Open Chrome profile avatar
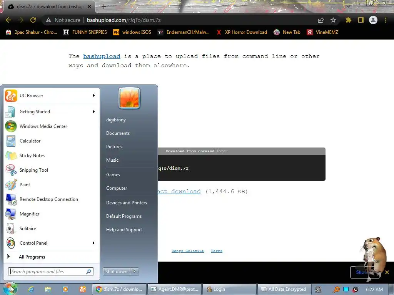The height and width of the screenshot is (295, 394). [373, 20]
